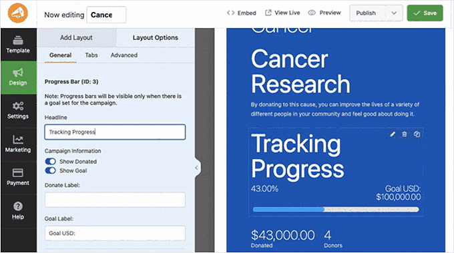Expand the Publish dropdown arrow
The height and width of the screenshot is (253, 454).
coord(394,13)
